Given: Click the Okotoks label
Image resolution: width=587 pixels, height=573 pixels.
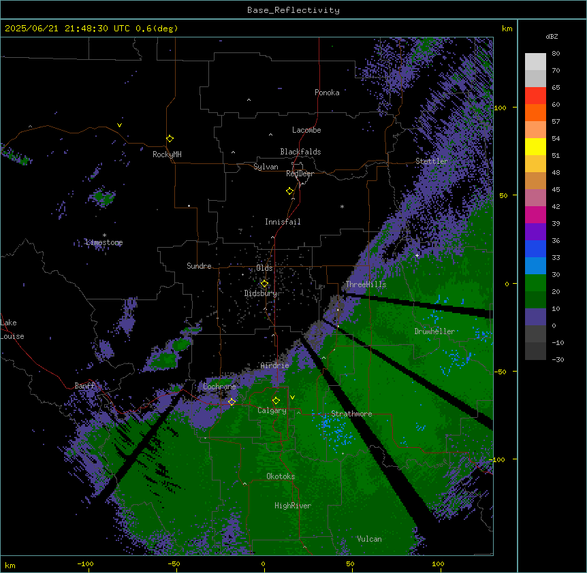Looking at the screenshot, I should pos(281,476).
